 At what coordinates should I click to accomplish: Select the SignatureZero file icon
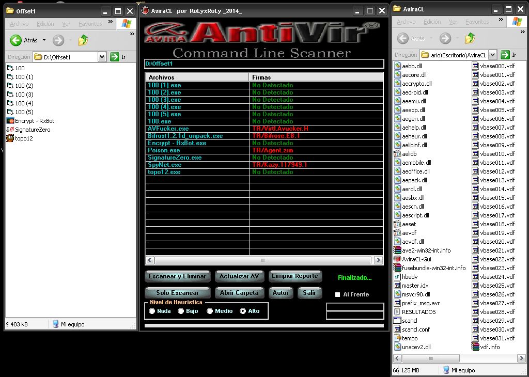[x=10, y=130]
